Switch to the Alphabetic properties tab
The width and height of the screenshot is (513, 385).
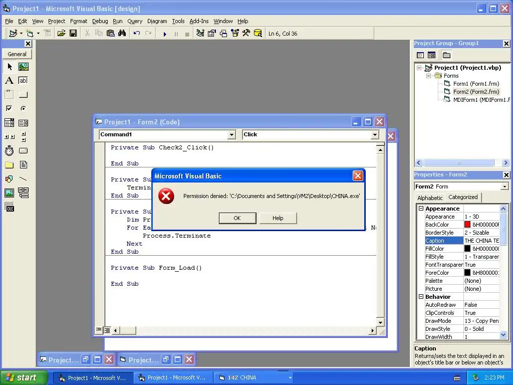[x=430, y=198]
